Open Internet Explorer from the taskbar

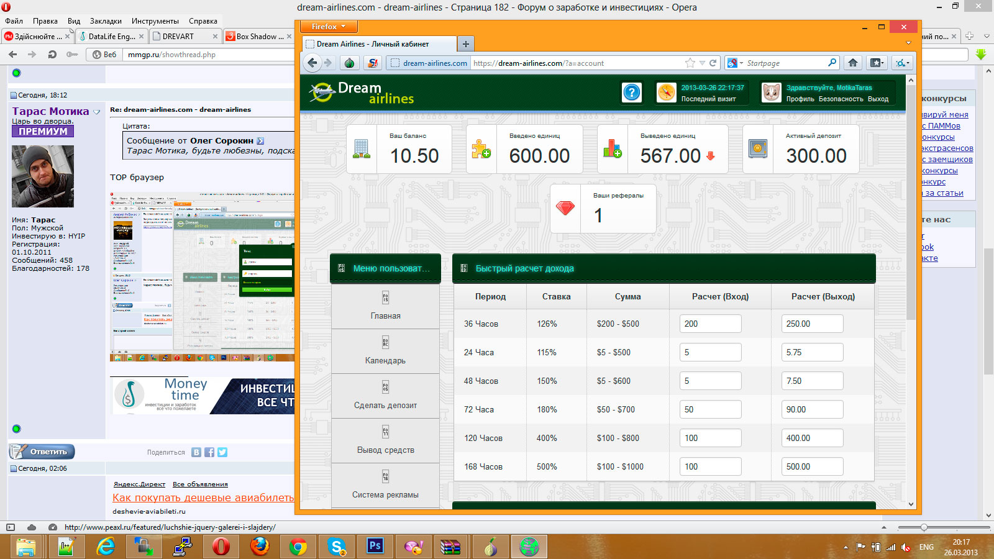[x=106, y=547]
